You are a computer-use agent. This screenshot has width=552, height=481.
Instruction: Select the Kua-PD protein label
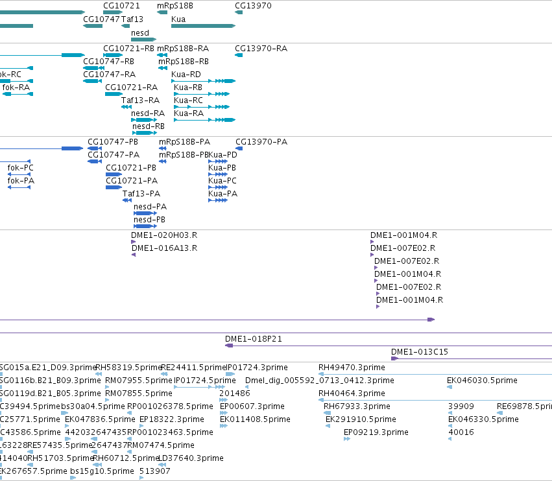[x=223, y=155]
